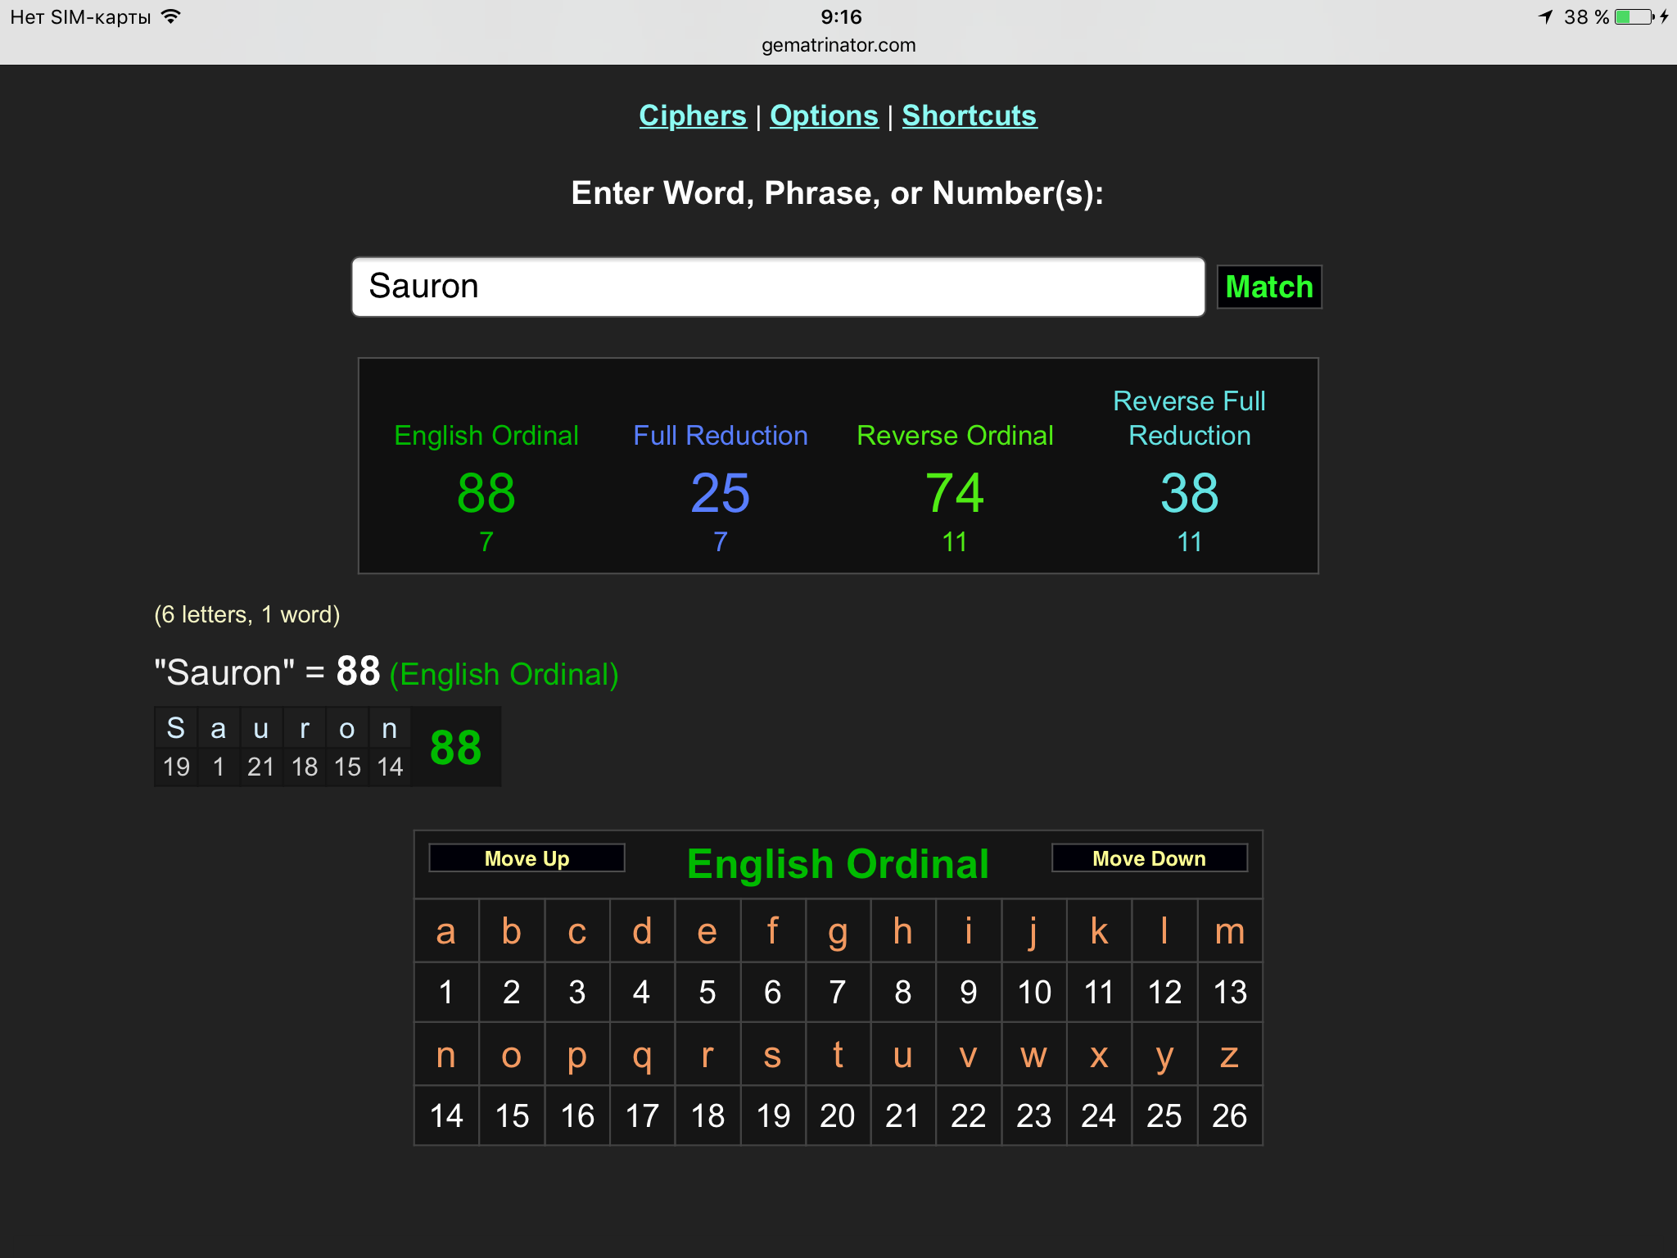The width and height of the screenshot is (1677, 1258).
Task: Tap the location arrow status icon
Action: [x=1546, y=16]
